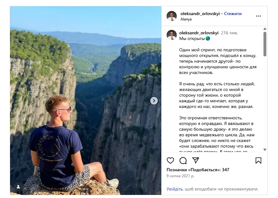Click the oleksandr_orlovskyi username in the caption
Image resolution: width=278 pixels, height=198 pixels.
click(x=199, y=33)
